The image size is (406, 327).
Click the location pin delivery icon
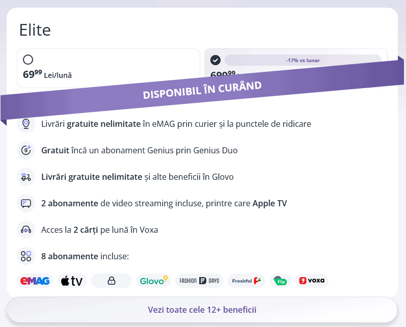[x=26, y=124]
